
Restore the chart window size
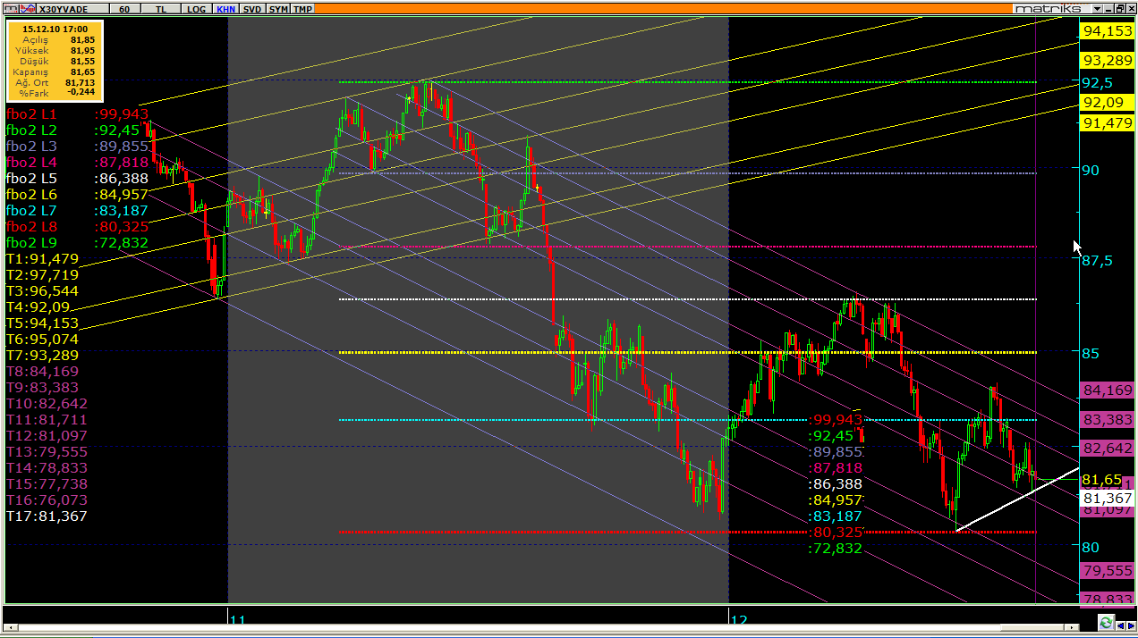1119,8
